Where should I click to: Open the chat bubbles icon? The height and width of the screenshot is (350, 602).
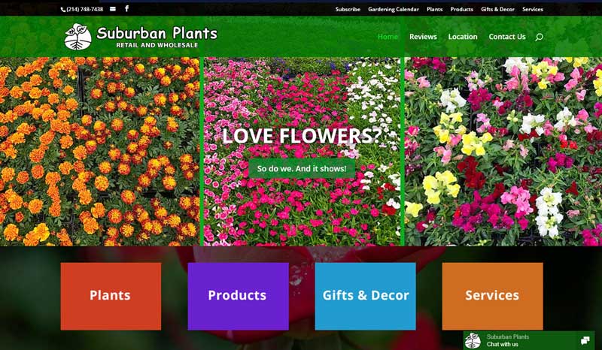[585, 340]
